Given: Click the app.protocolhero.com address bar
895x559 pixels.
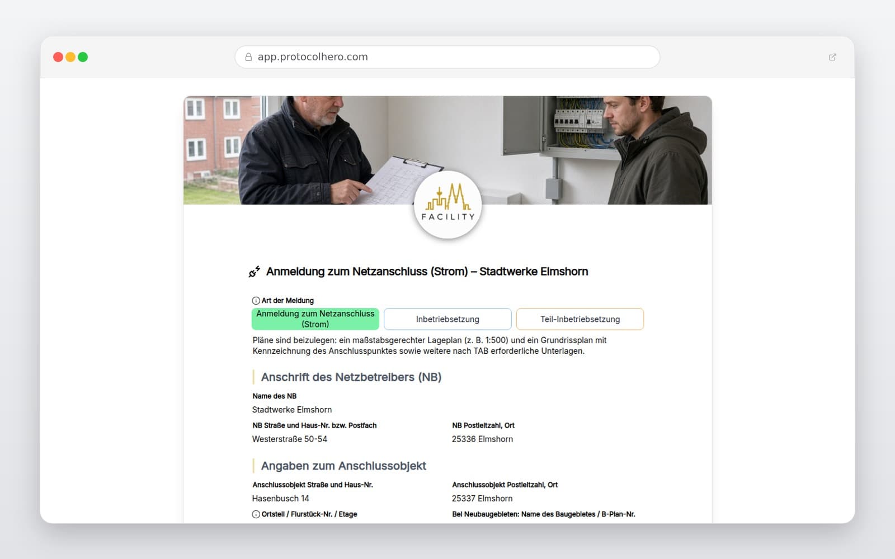Looking at the screenshot, I should [x=447, y=57].
